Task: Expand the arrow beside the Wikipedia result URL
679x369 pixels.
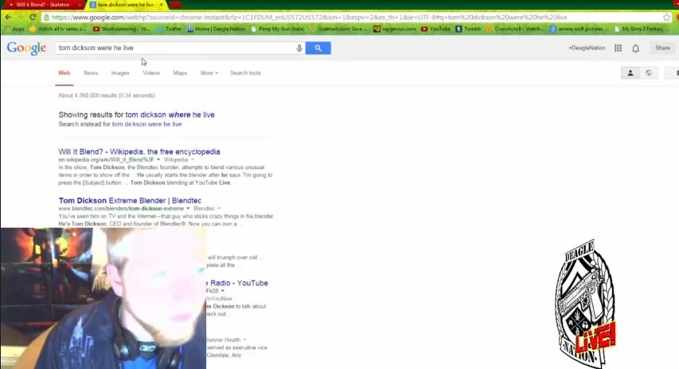Action: click(x=158, y=159)
